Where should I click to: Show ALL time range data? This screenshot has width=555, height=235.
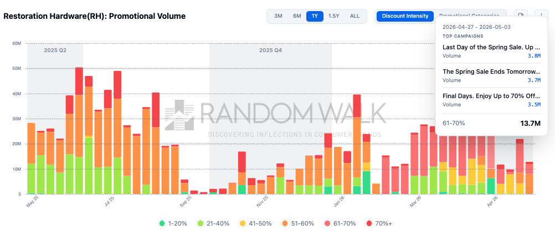(354, 16)
